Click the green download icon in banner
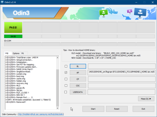 point(103,13)
